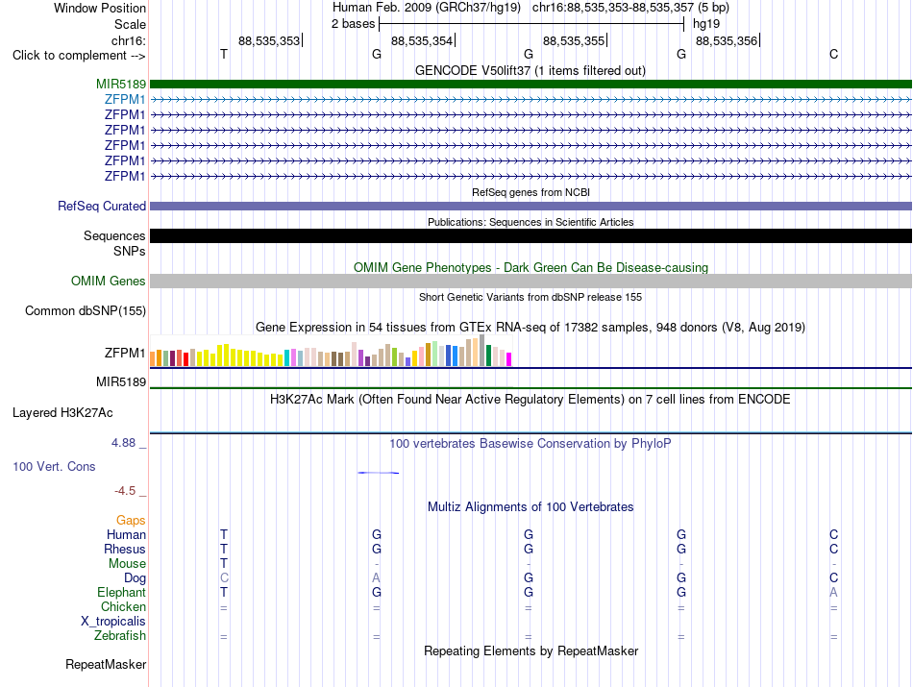Open the 'RefSeq genes from NCBI' title

pyautogui.click(x=531, y=192)
